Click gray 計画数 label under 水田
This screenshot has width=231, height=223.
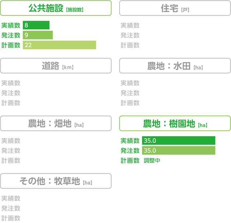click(x=130, y=103)
